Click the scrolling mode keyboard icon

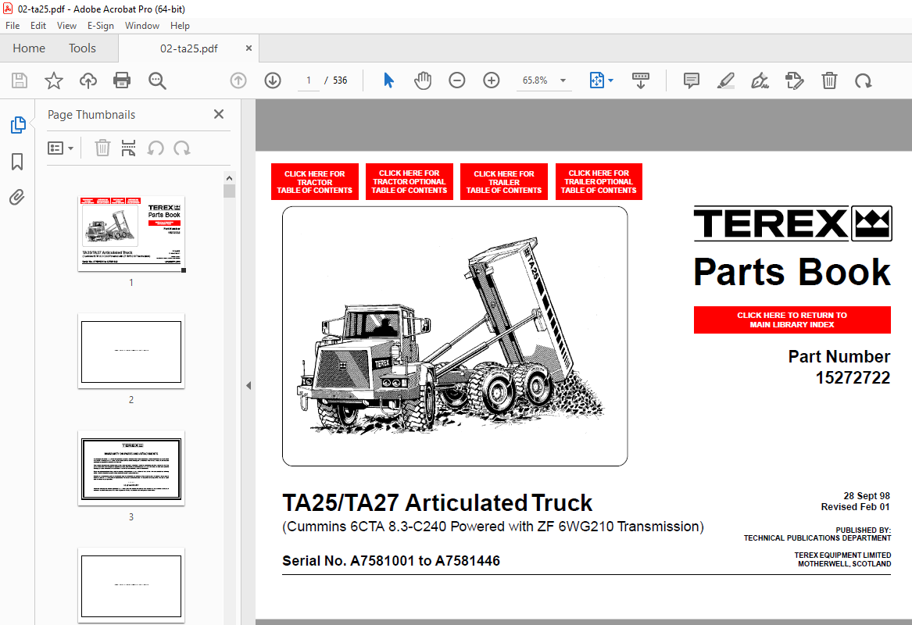tap(640, 80)
